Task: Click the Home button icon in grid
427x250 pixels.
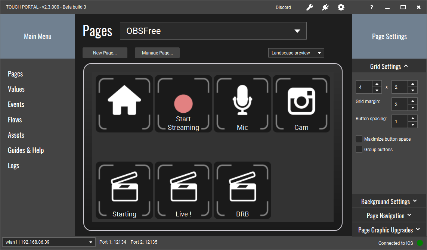Action: click(x=124, y=104)
